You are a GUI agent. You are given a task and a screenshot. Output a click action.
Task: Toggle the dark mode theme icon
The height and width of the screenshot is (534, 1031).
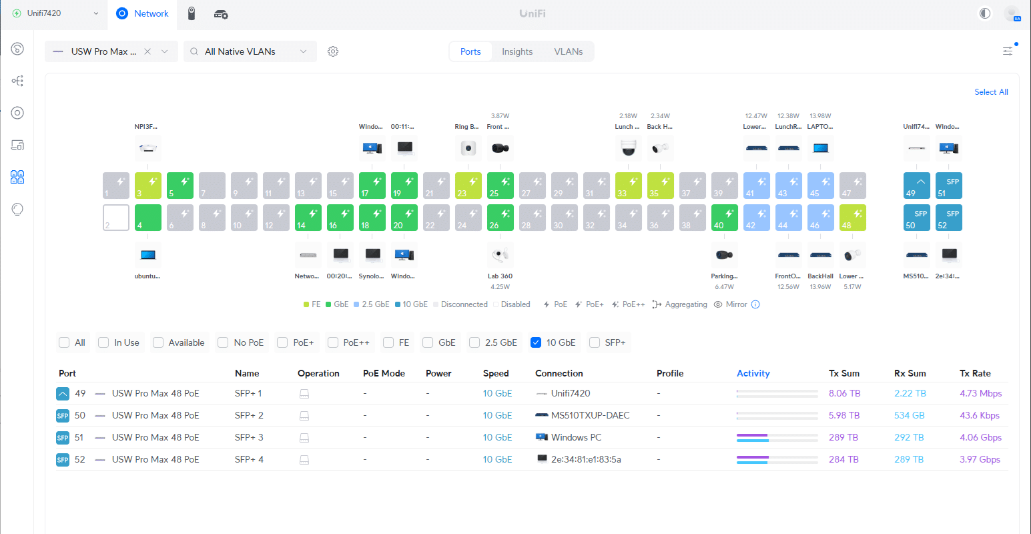(985, 13)
